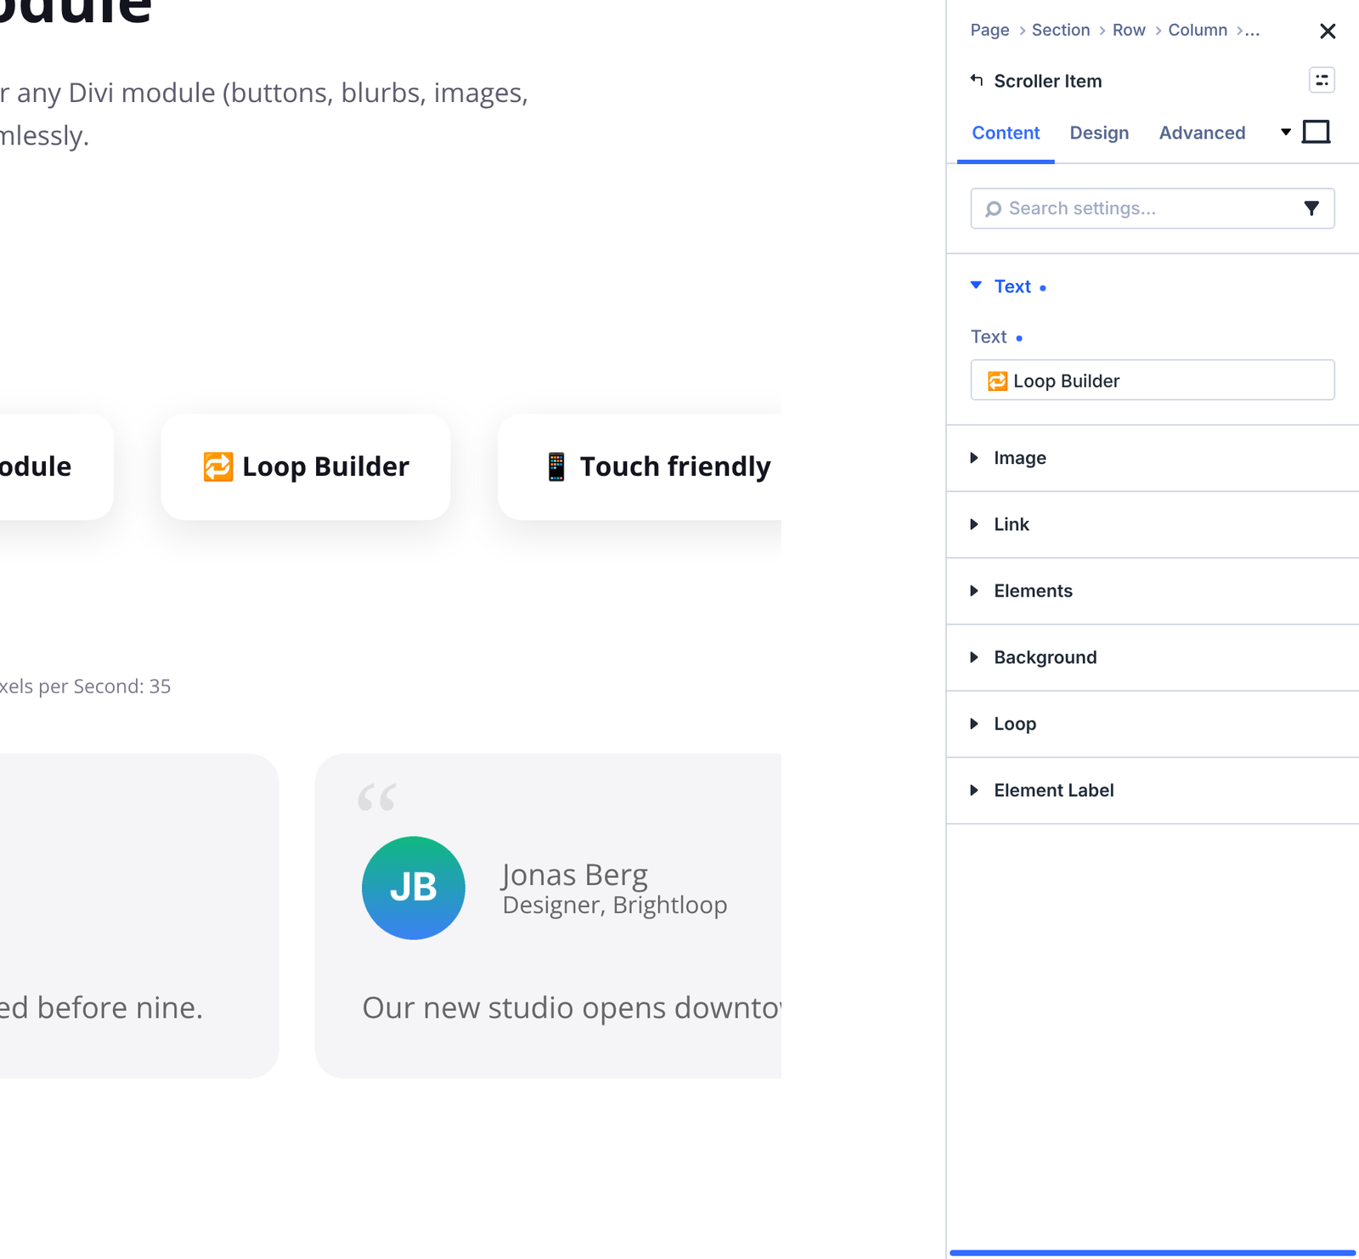Click the breadcrumb ellipsis item
This screenshot has width=1359, height=1259.
tap(1253, 31)
